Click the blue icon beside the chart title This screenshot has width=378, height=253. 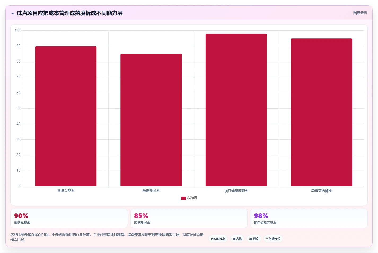pyautogui.click(x=12, y=13)
